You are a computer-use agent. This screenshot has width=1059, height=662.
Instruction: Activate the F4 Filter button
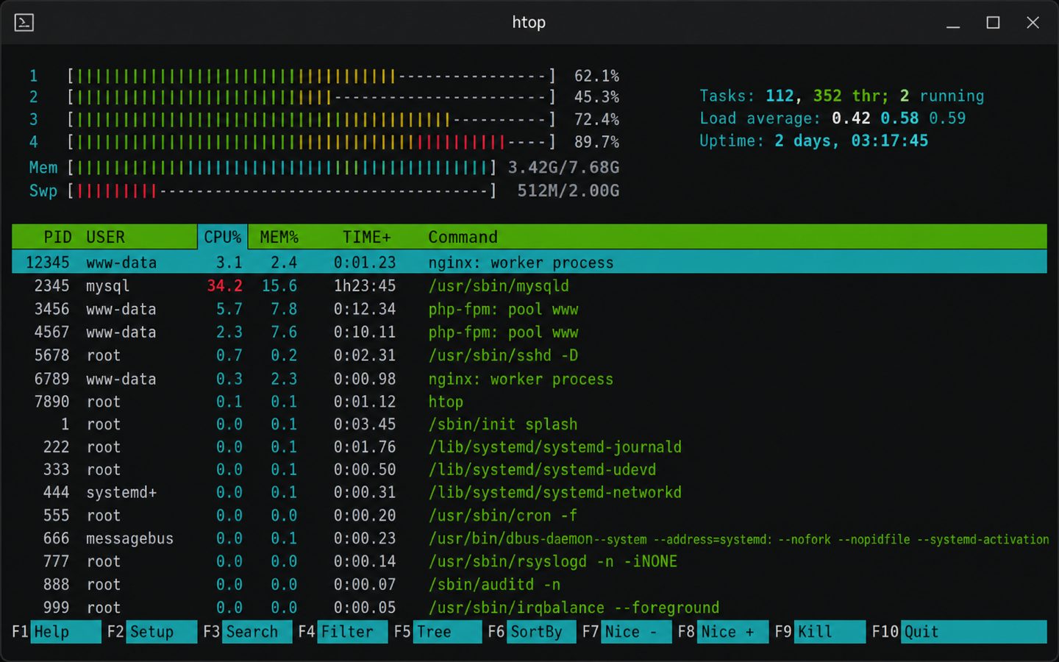pos(343,632)
